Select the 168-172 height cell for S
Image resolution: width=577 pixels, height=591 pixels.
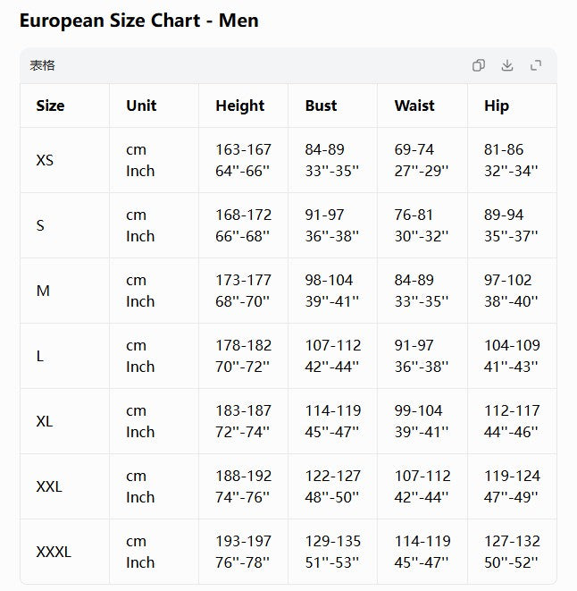(243, 215)
